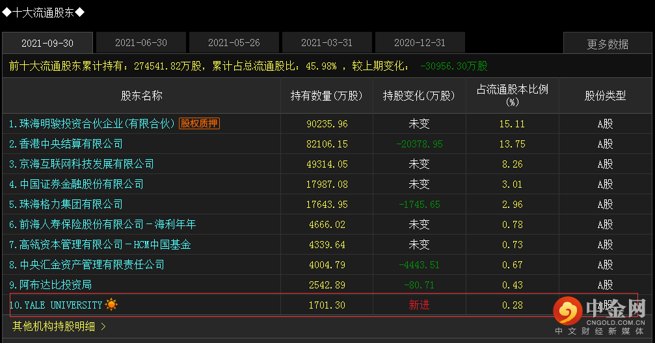The image size is (655, 343).
Task: Click the sun icon beside YALE UNIVERSITY
Action: (111, 305)
